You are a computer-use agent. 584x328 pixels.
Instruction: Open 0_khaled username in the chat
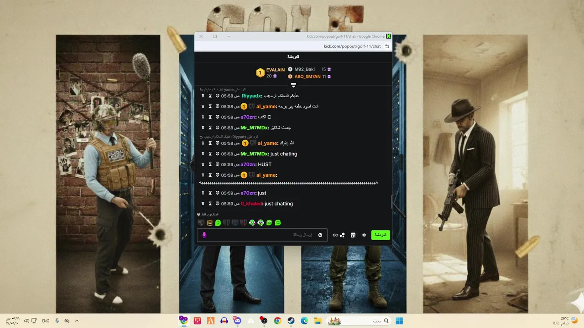[252, 204]
